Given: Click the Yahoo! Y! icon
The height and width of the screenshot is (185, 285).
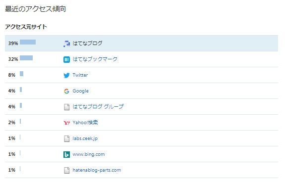Looking at the screenshot, I should click(66, 123).
